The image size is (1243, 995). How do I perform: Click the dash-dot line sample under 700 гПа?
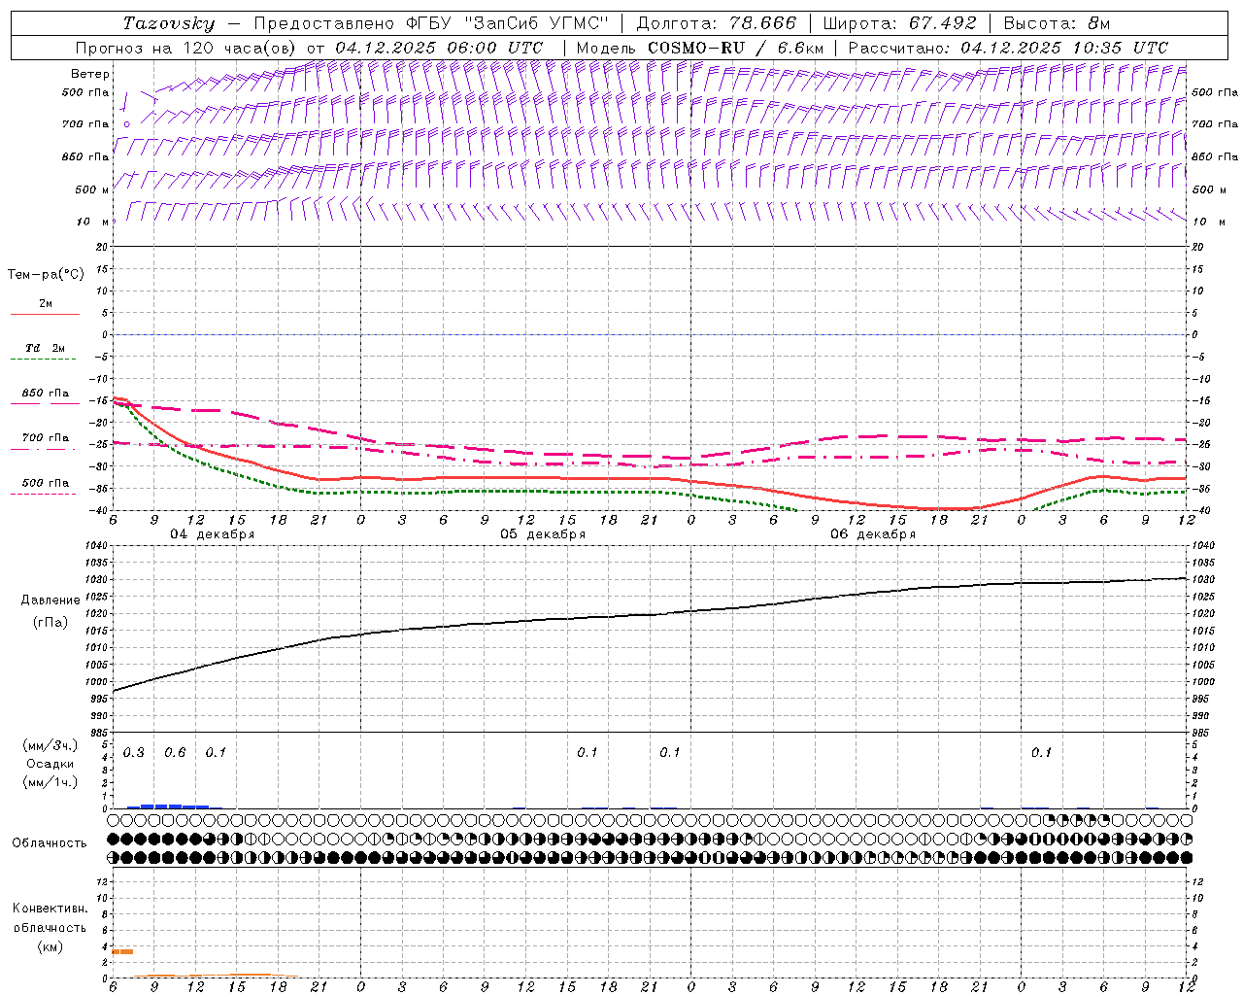[x=43, y=450]
